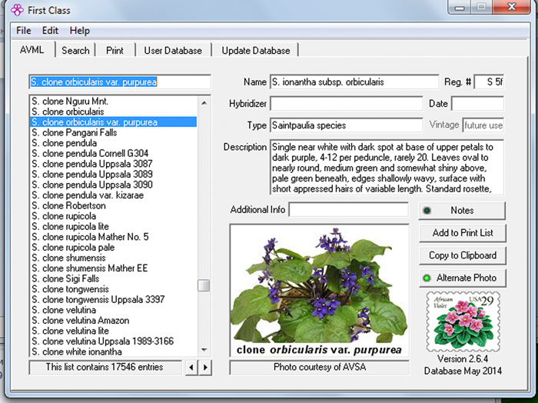The image size is (538, 403).
Task: Select 'S. clone tongwensis Uppsala 3397'
Action: click(x=113, y=299)
